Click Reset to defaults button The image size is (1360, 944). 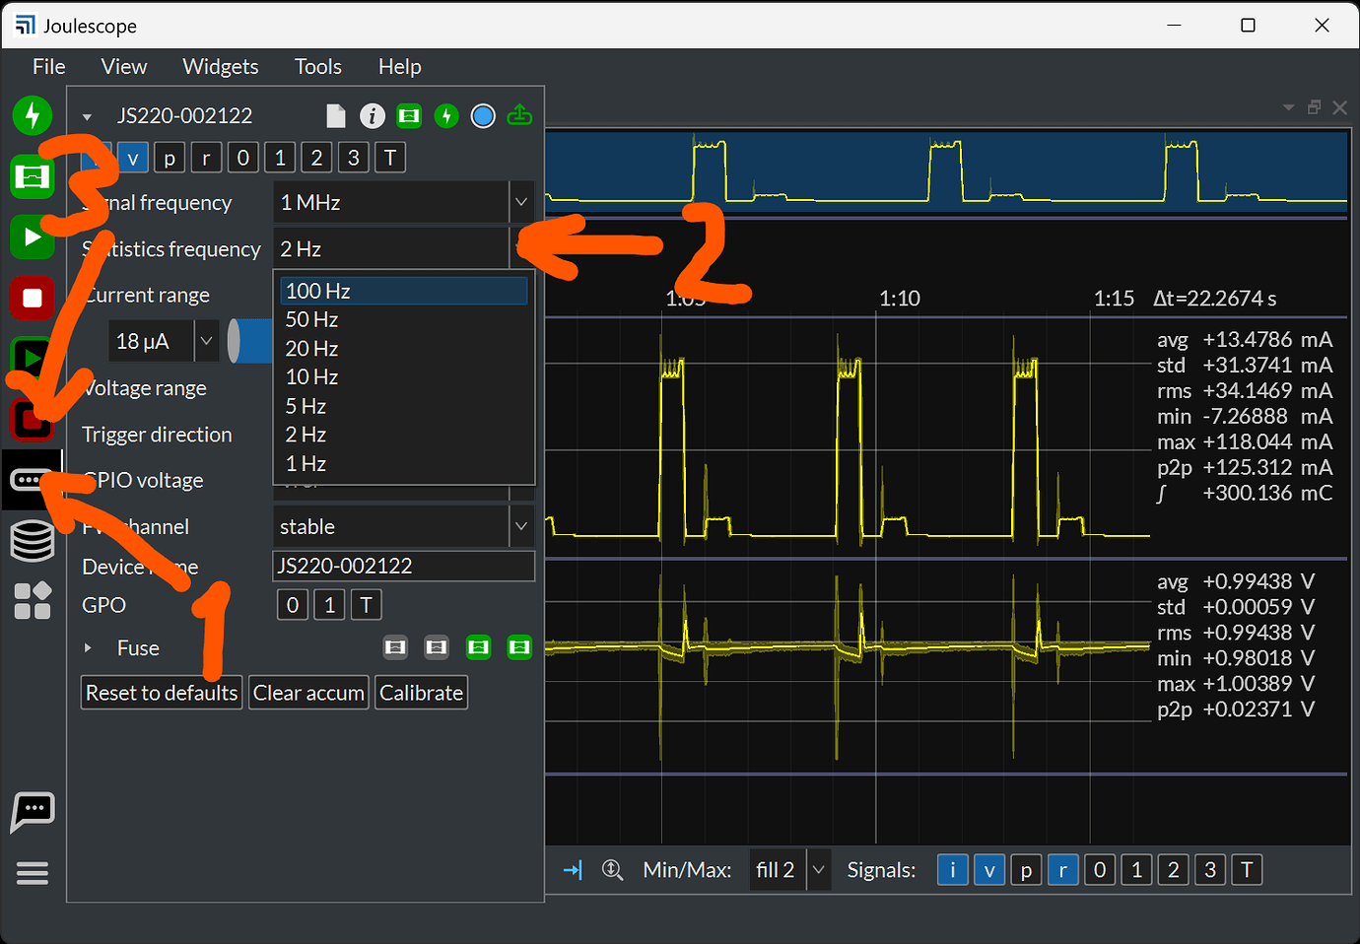tap(162, 693)
